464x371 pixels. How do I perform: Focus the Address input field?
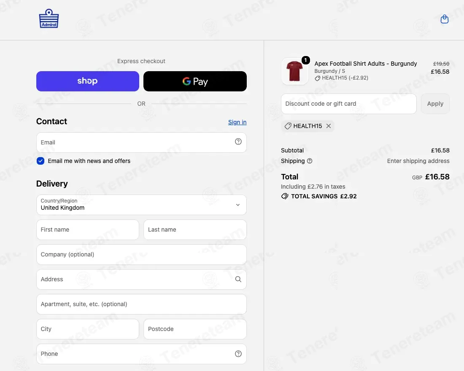point(141,280)
